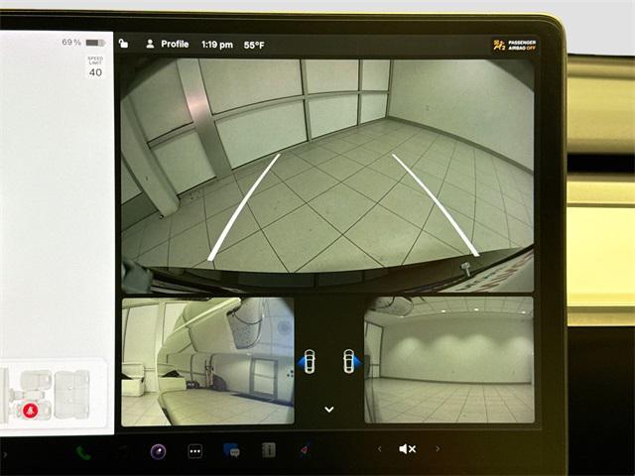Collapse side cameras with down chevron
The image size is (635, 476).
pyautogui.click(x=329, y=410)
